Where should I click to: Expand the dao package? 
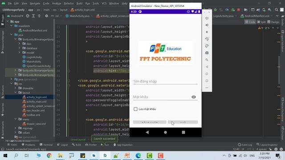click(19, 44)
